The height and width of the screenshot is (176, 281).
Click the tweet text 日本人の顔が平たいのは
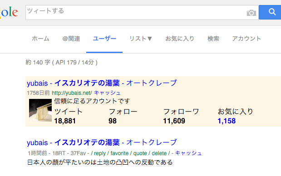[x=100, y=162]
